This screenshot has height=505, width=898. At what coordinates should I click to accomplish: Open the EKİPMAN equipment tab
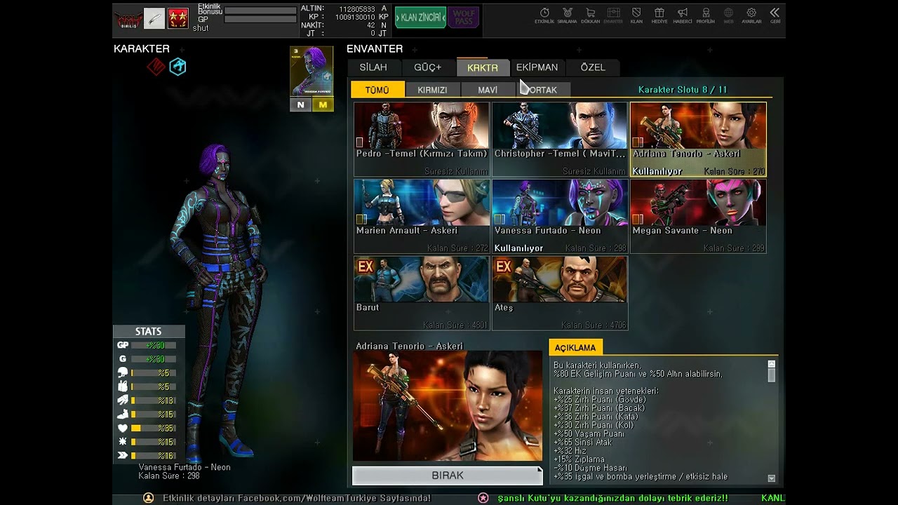537,67
